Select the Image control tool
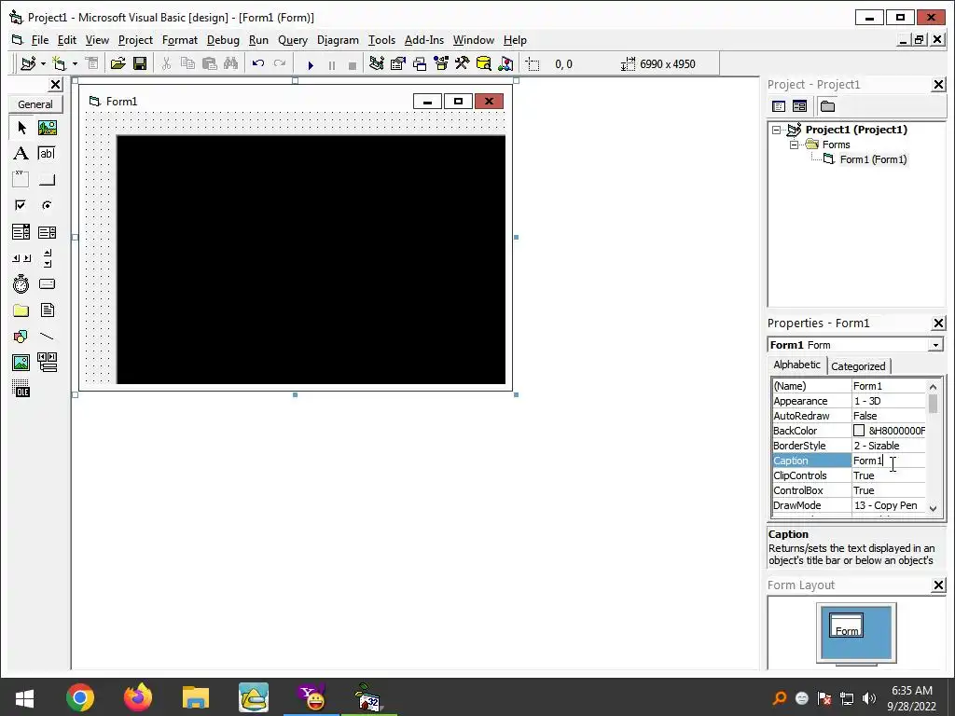Screen dimensions: 955x716 coord(21,363)
